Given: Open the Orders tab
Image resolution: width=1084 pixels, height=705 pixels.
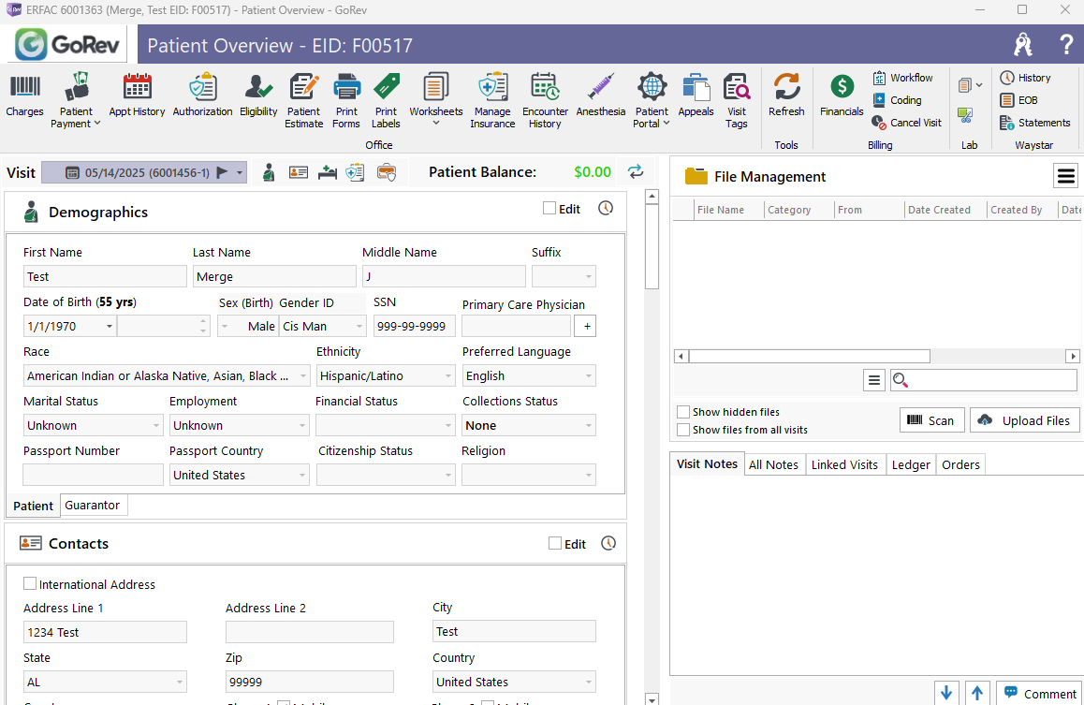Looking at the screenshot, I should click(961, 464).
